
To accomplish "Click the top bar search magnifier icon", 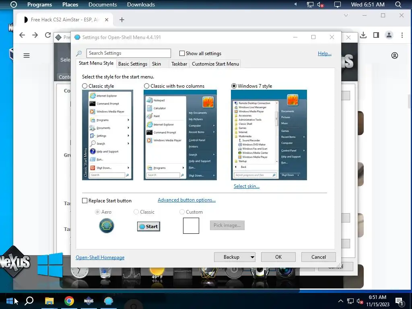I will tap(398, 4).
